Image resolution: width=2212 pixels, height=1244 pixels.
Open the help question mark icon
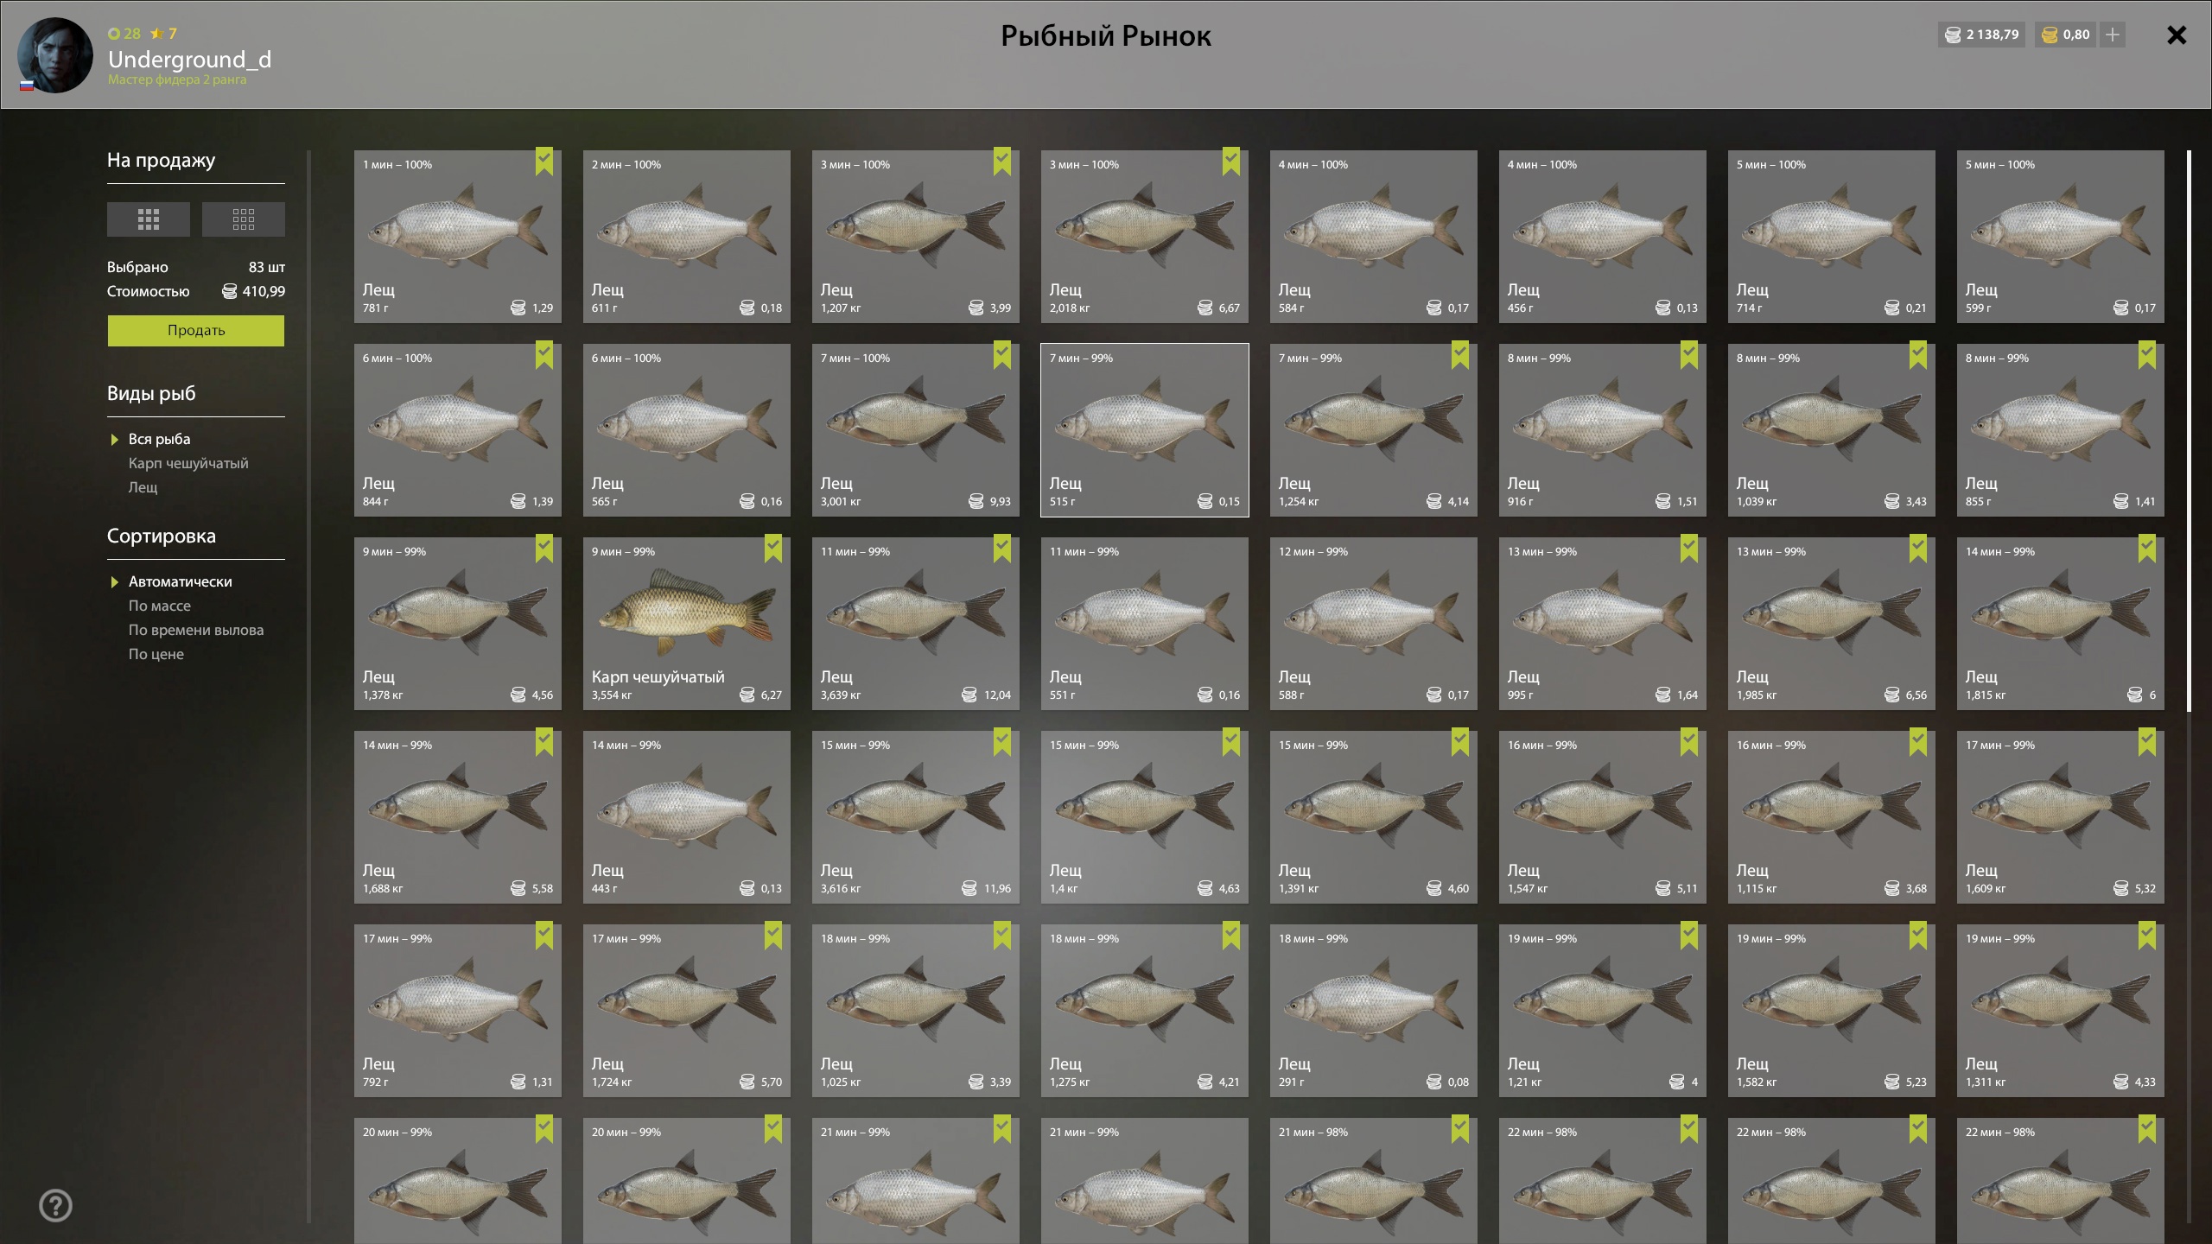coord(56,1205)
